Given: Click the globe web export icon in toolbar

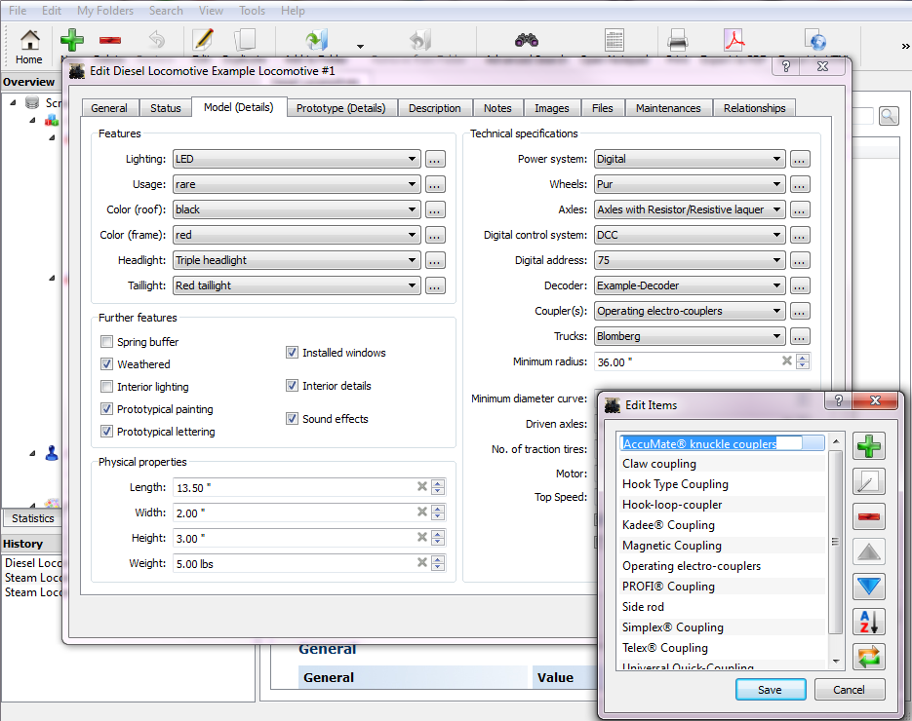Looking at the screenshot, I should 815,40.
